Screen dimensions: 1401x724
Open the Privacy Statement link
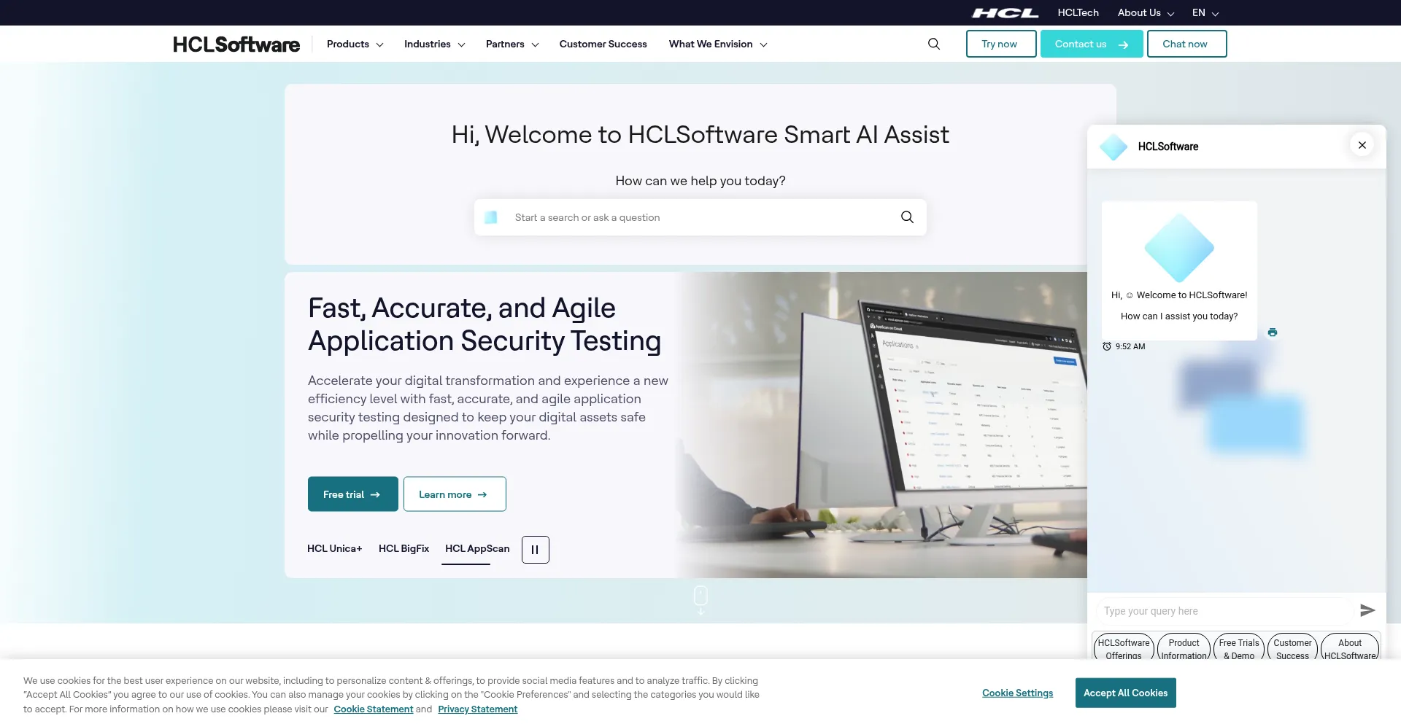pyautogui.click(x=478, y=709)
